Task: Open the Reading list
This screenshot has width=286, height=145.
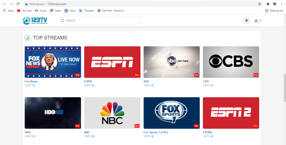Action: point(274,10)
